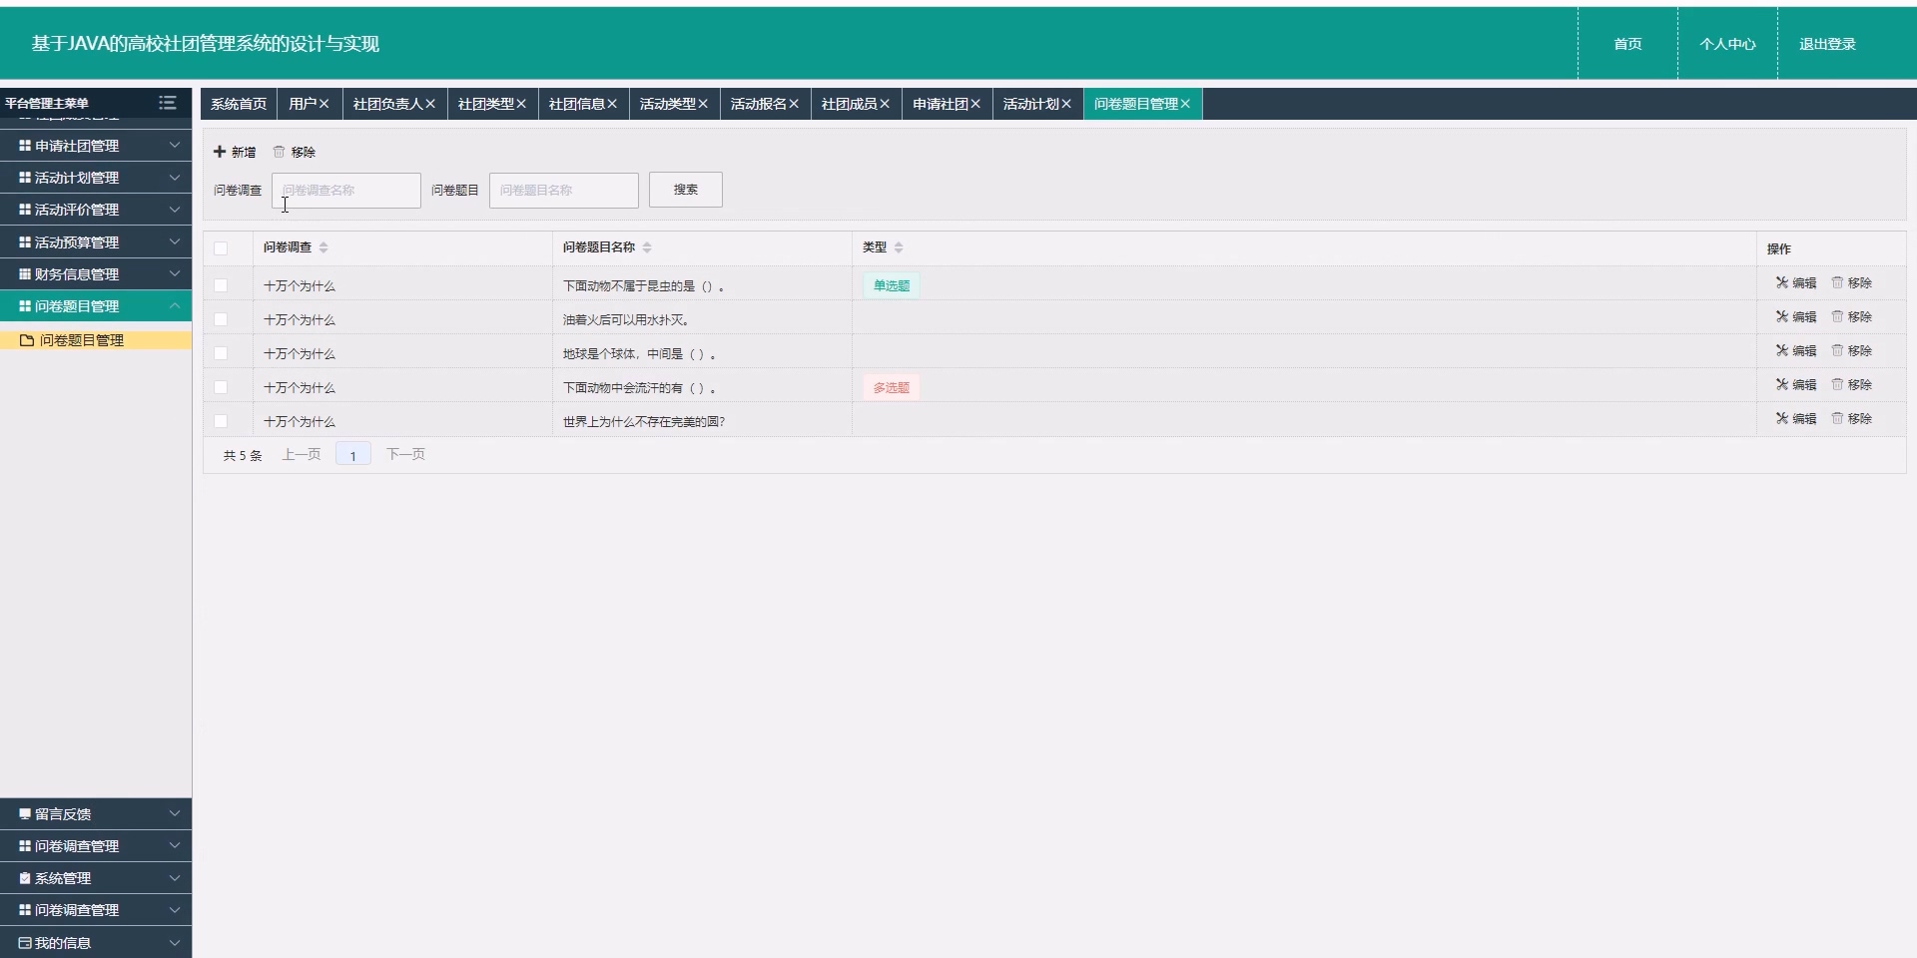
Task: Click the 搜索 button
Action: (x=686, y=190)
